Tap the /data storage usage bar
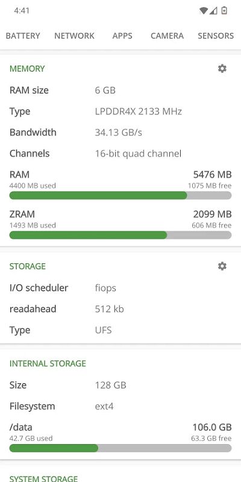The image size is (241, 482). pyautogui.click(x=120, y=448)
